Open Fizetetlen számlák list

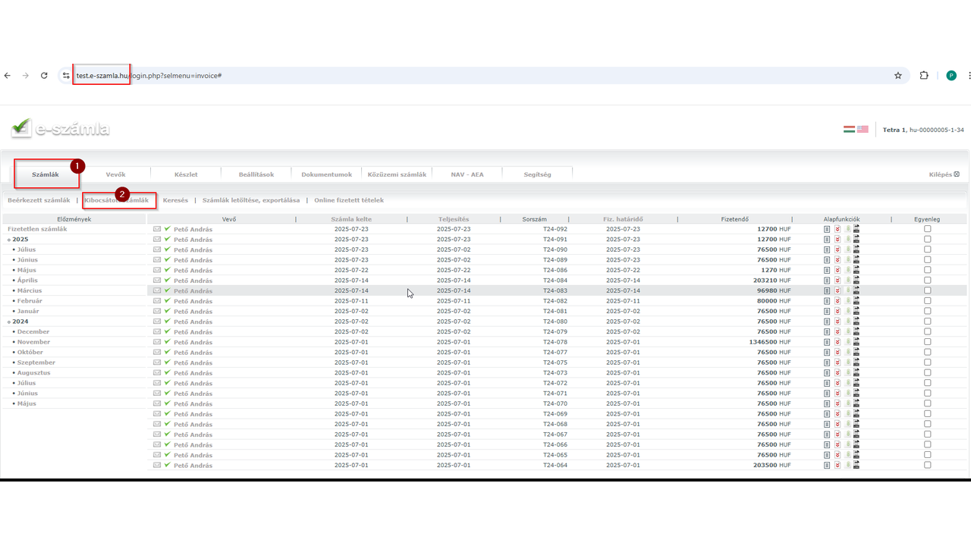tap(37, 229)
